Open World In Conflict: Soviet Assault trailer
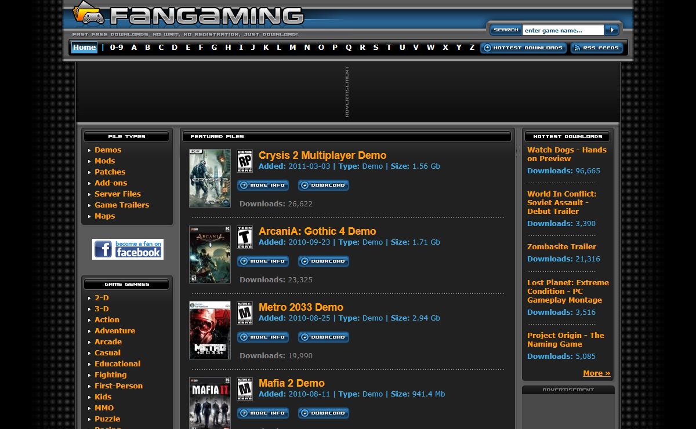 [561, 202]
